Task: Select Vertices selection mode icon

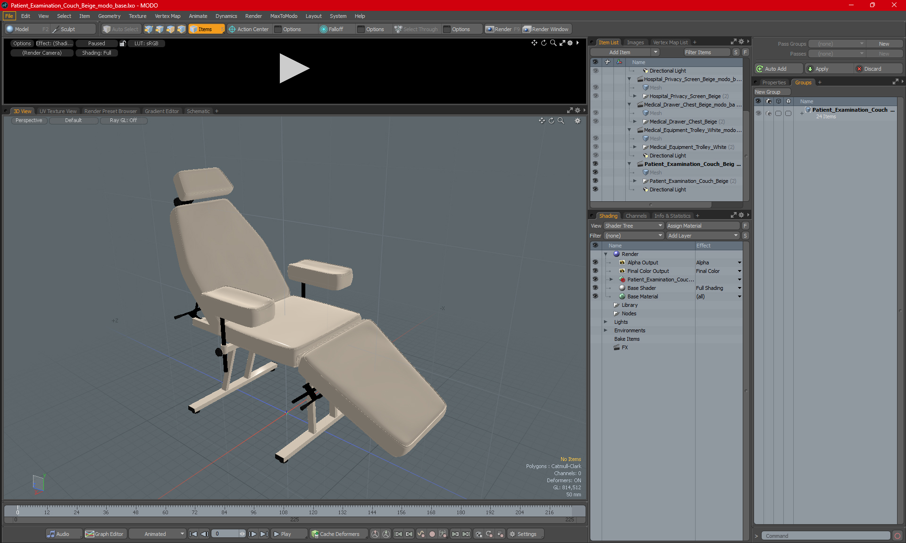Action: pos(149,29)
